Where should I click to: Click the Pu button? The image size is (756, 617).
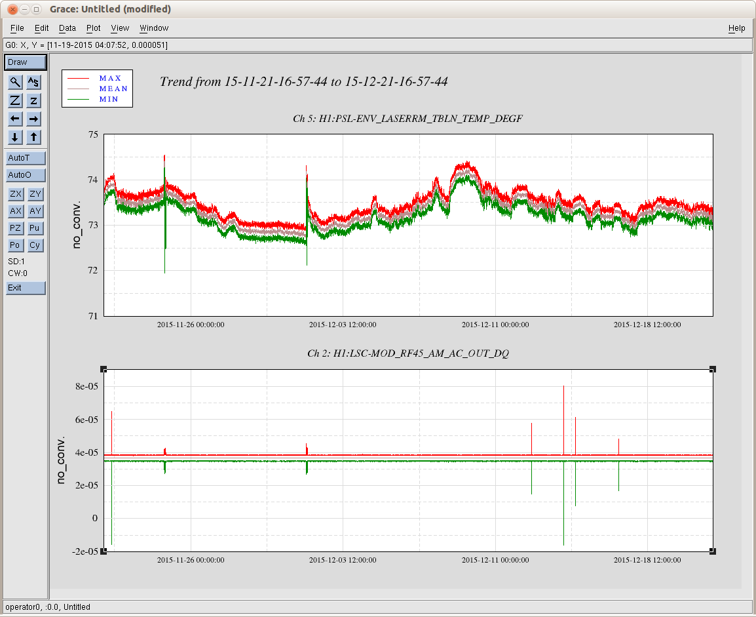tap(35, 228)
